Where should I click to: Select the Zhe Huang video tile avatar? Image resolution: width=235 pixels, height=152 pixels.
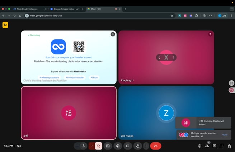click(x=166, y=113)
